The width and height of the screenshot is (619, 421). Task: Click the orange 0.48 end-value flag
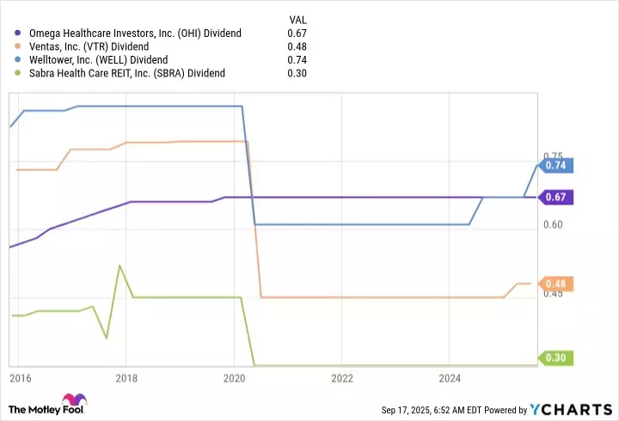tap(555, 284)
